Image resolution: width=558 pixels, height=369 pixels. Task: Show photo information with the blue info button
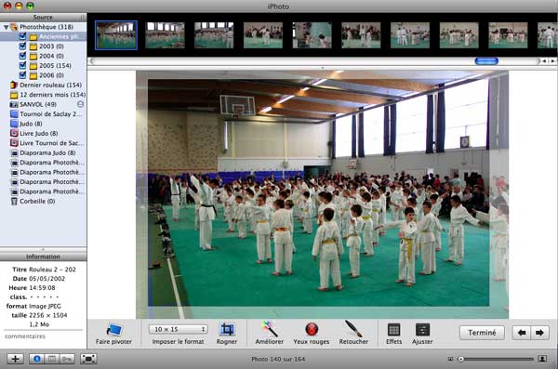coord(36,359)
